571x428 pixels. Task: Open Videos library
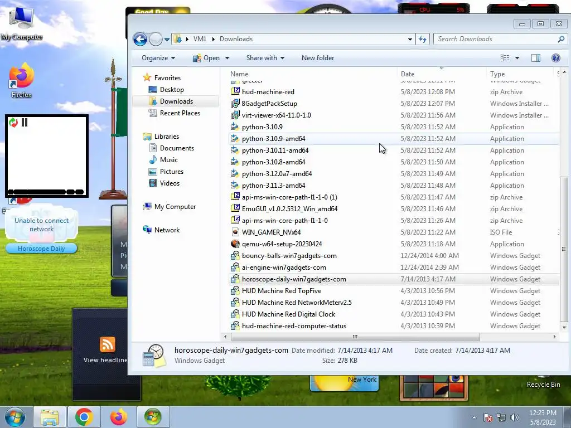tap(170, 183)
